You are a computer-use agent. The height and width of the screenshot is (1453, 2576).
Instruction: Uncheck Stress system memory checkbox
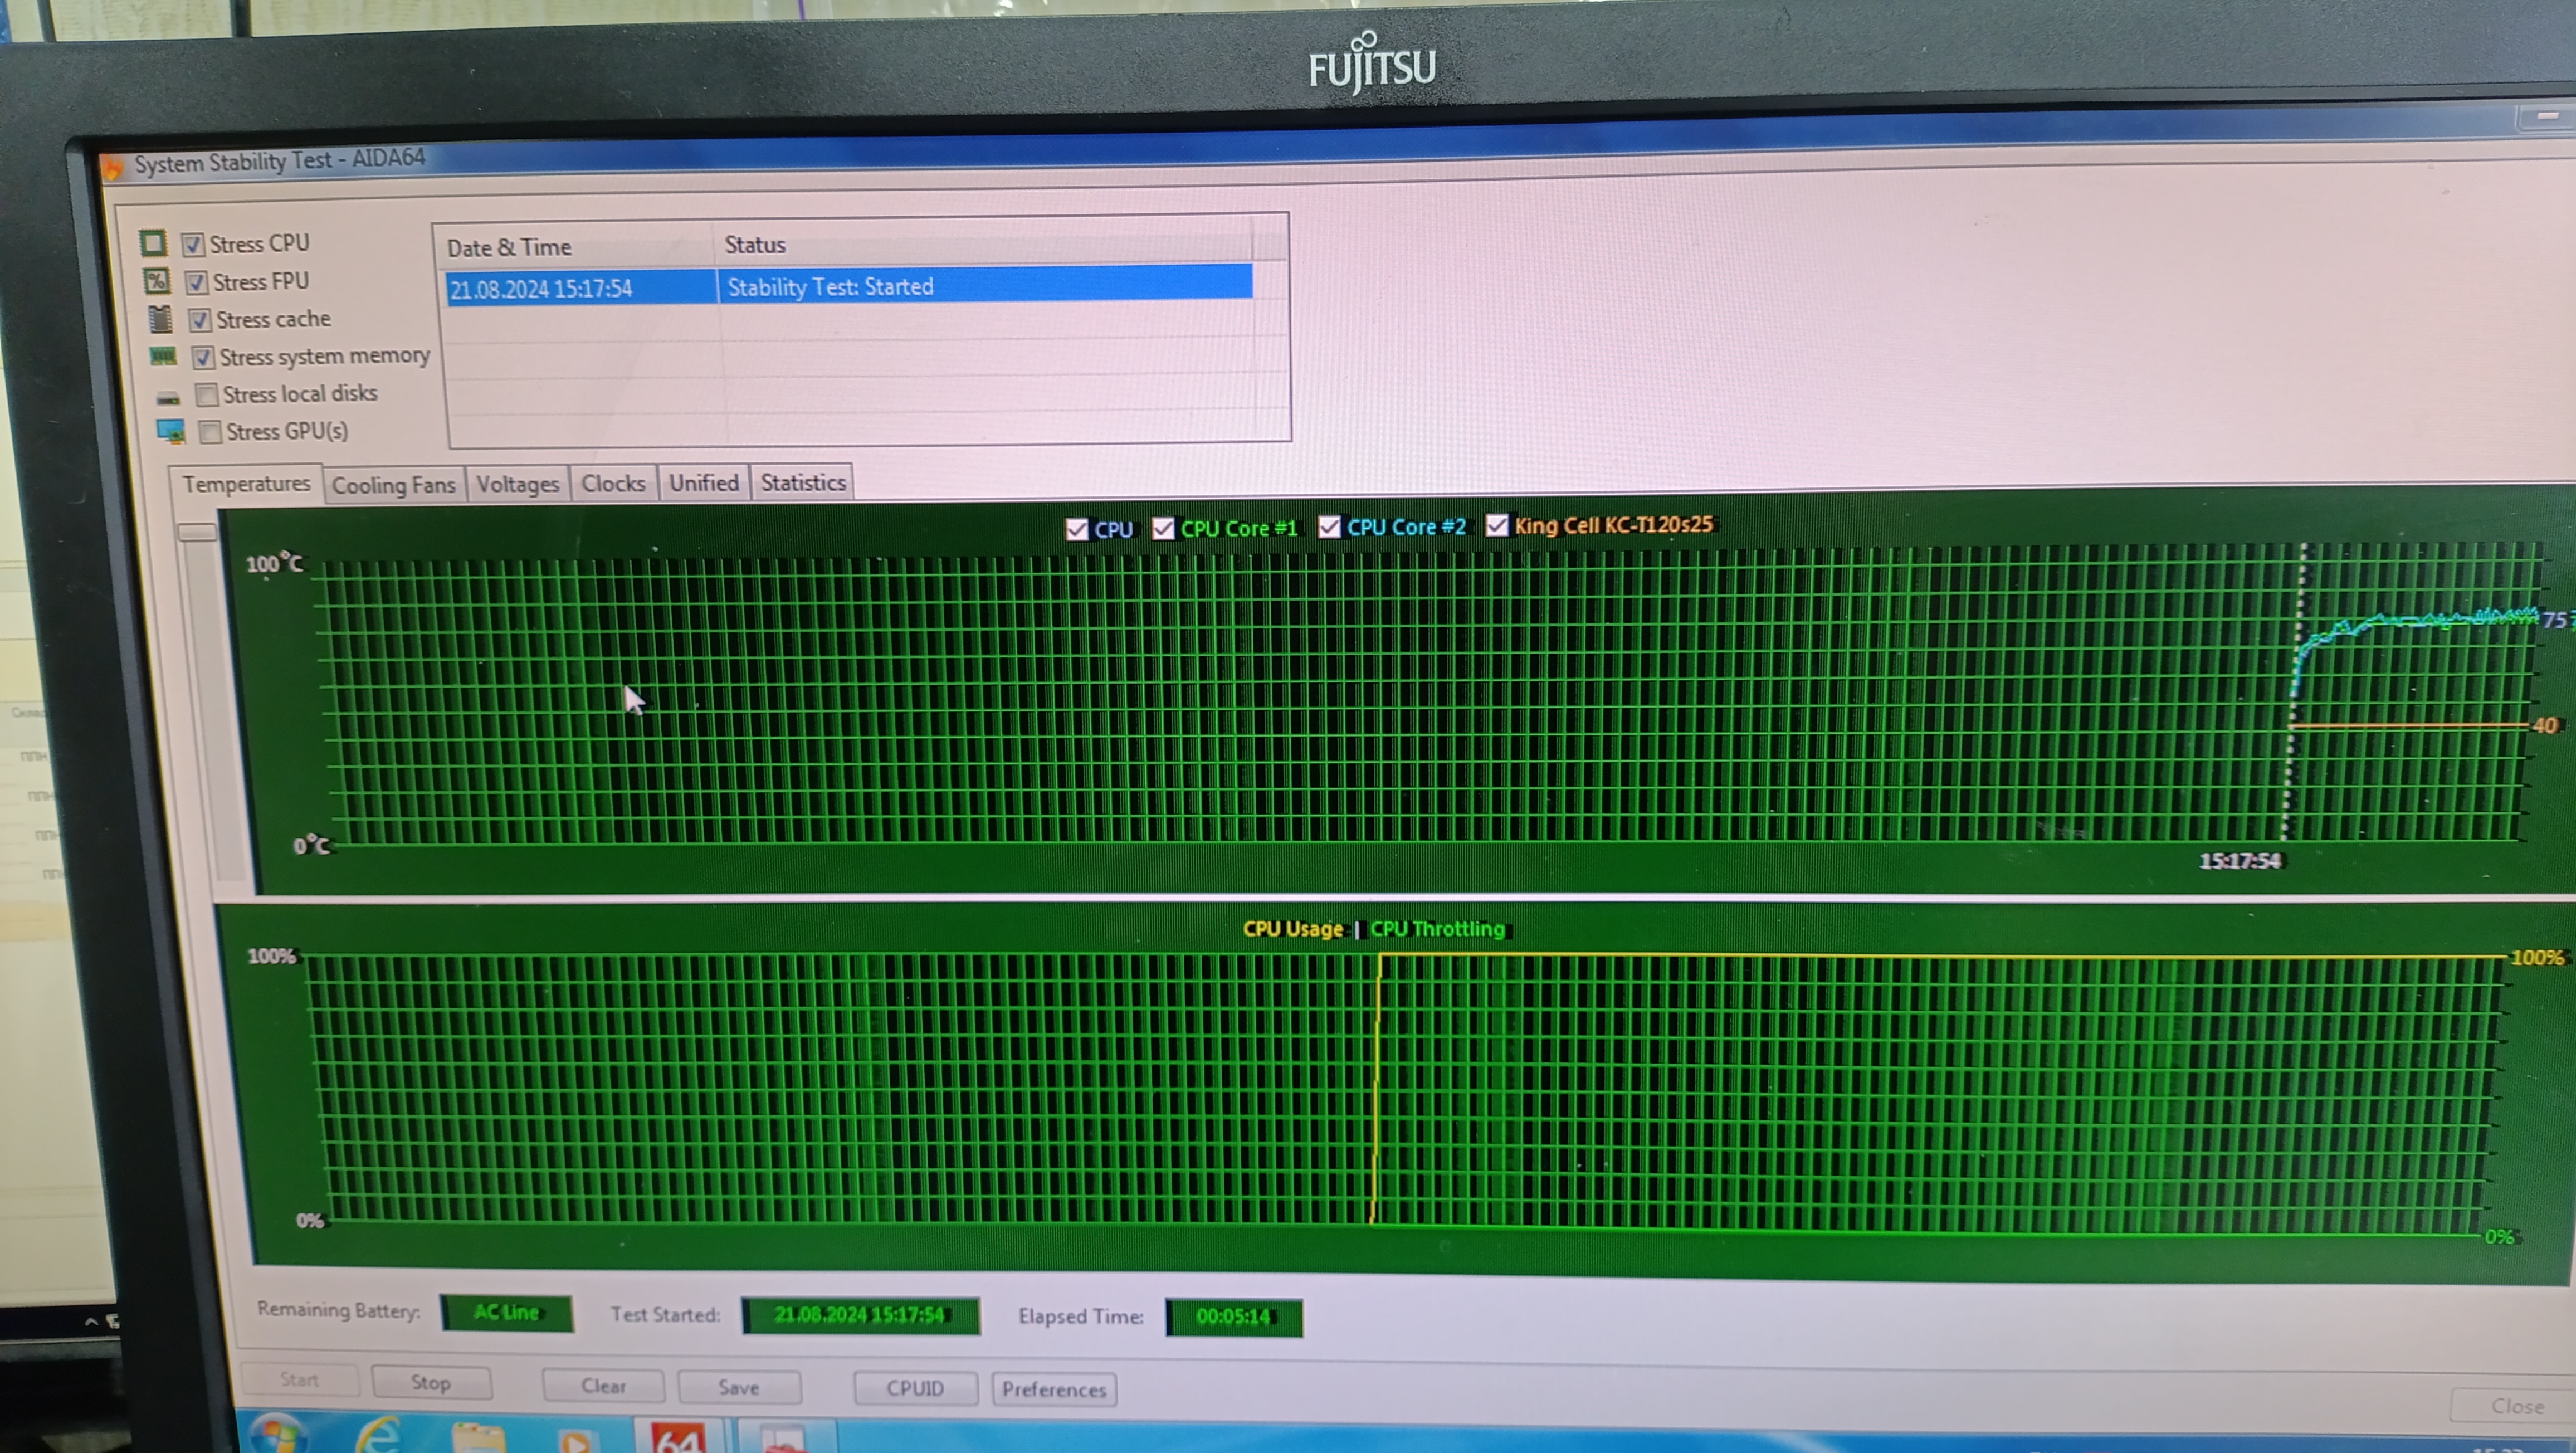coord(203,357)
